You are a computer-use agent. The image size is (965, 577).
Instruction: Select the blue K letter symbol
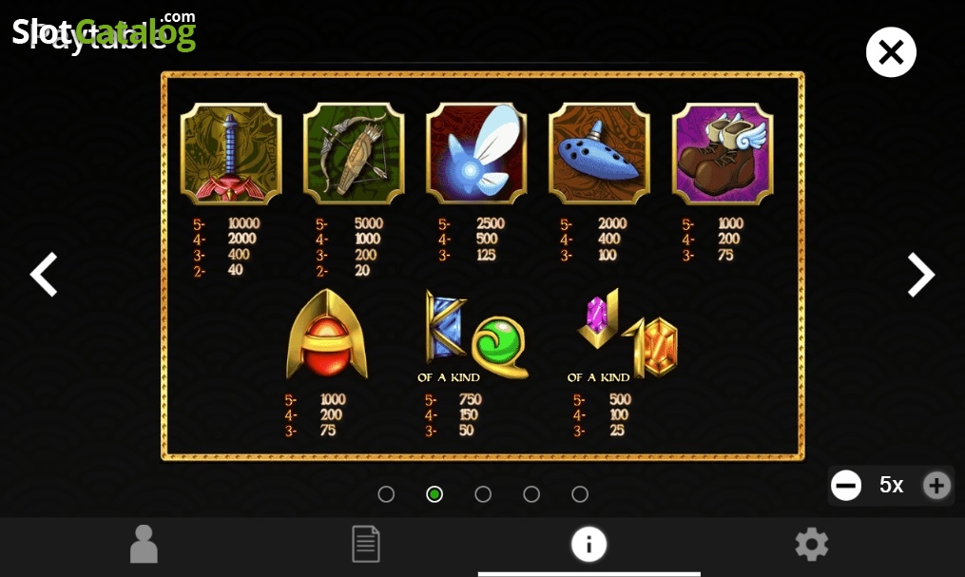click(445, 326)
